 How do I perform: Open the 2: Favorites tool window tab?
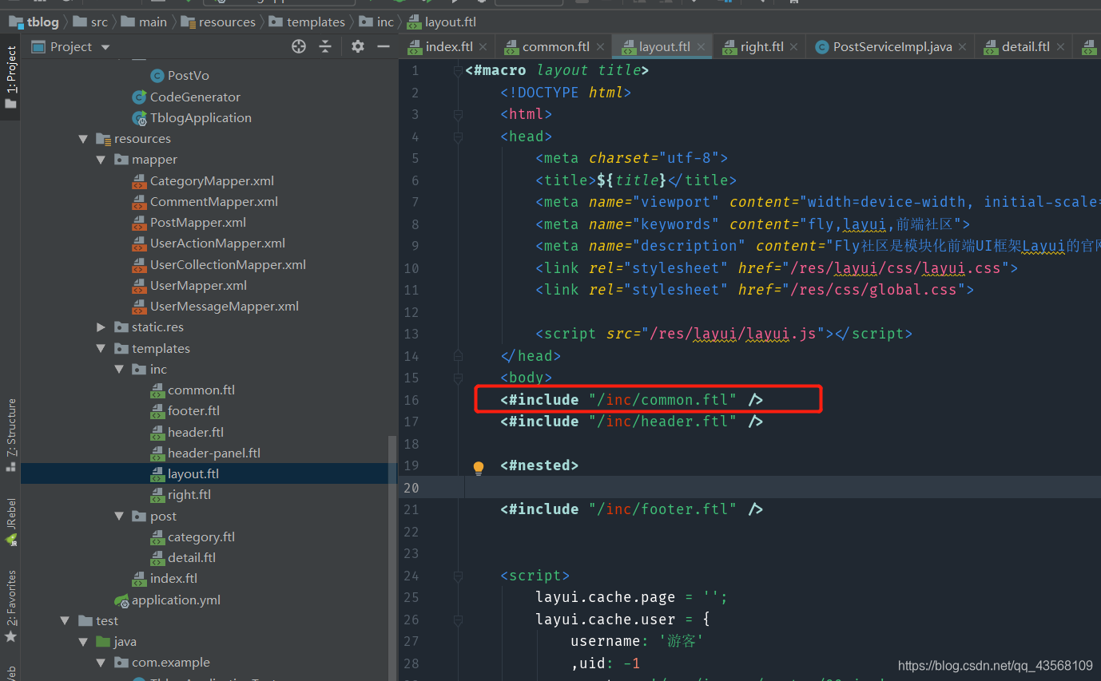point(10,608)
